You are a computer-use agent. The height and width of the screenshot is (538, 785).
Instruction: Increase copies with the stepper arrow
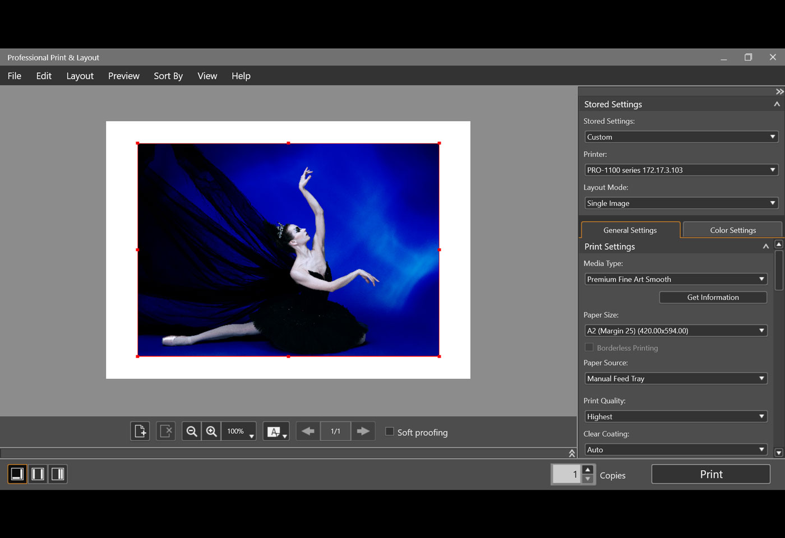(x=588, y=470)
